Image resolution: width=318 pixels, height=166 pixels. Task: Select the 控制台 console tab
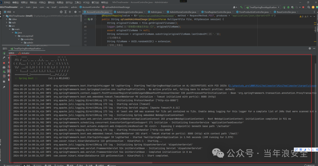[11, 53]
